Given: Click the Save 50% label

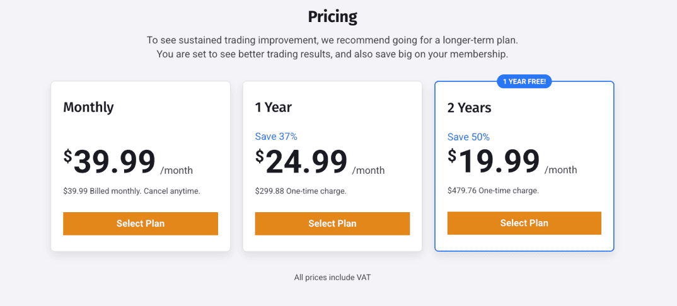Looking at the screenshot, I should tap(468, 137).
